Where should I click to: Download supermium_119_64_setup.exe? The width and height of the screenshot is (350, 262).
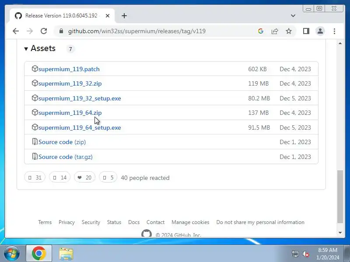(80, 128)
